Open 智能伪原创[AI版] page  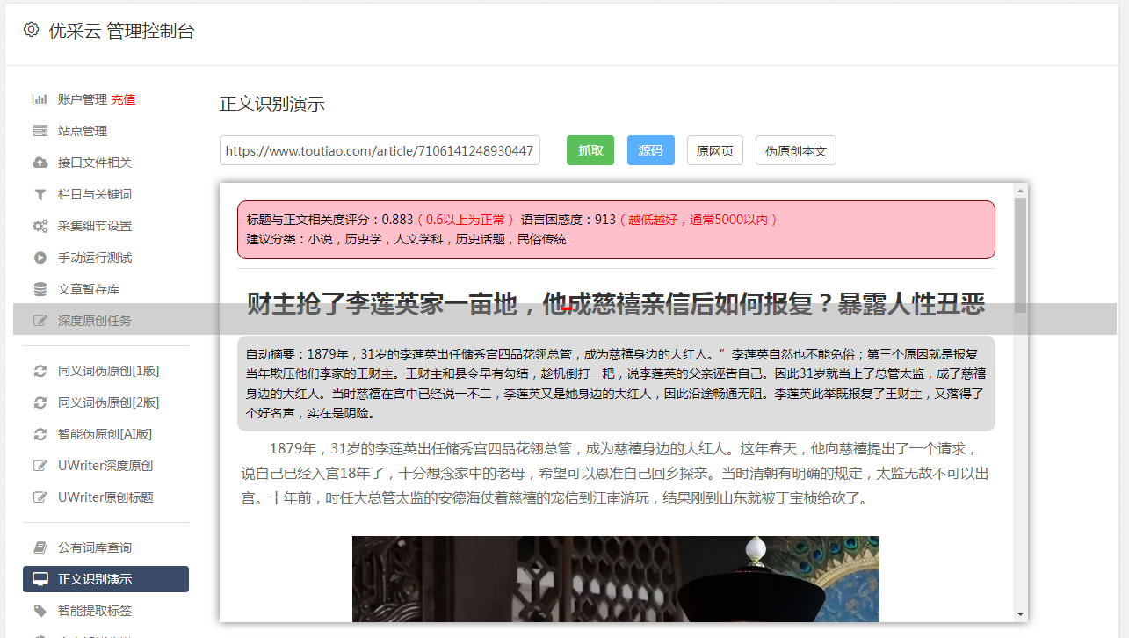pyautogui.click(x=105, y=434)
